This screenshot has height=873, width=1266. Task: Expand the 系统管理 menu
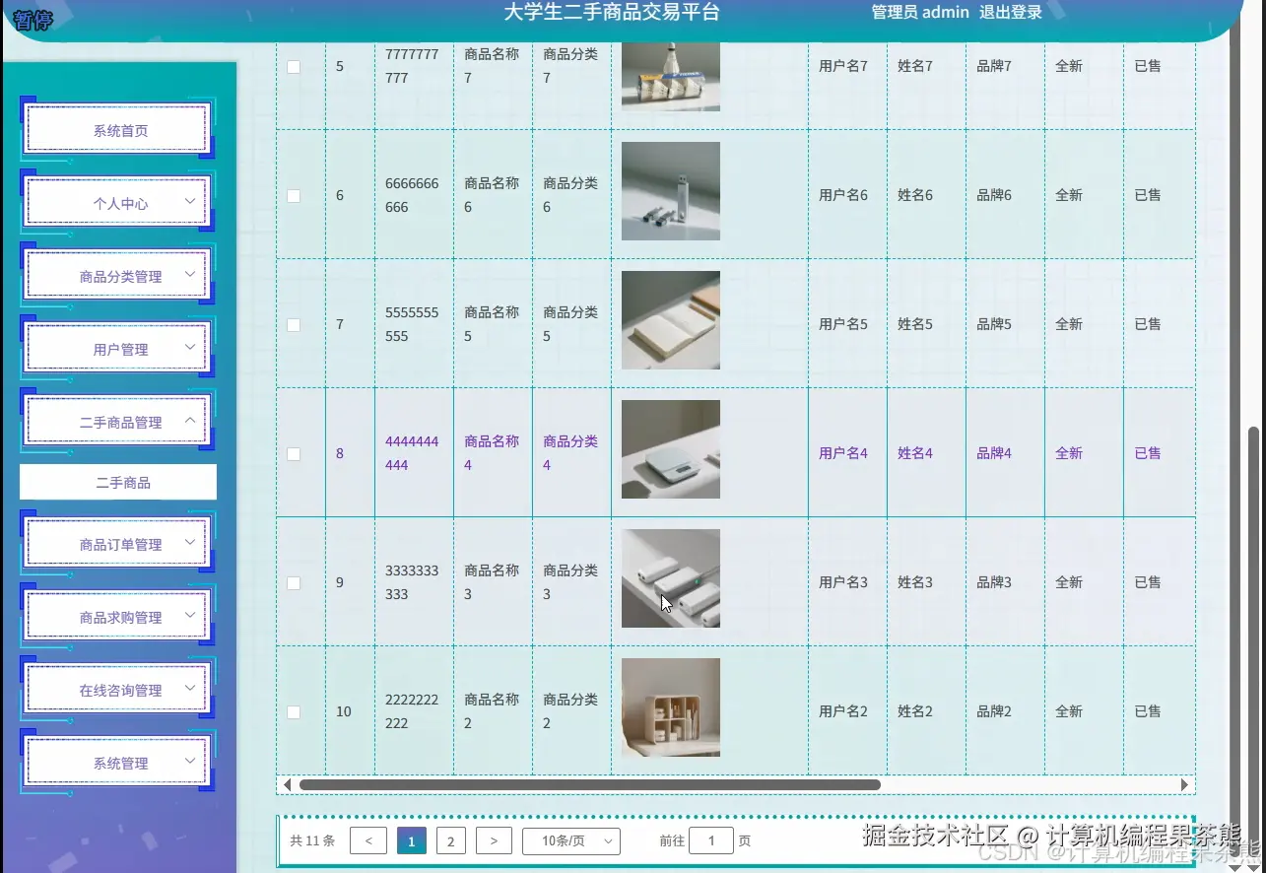point(116,761)
